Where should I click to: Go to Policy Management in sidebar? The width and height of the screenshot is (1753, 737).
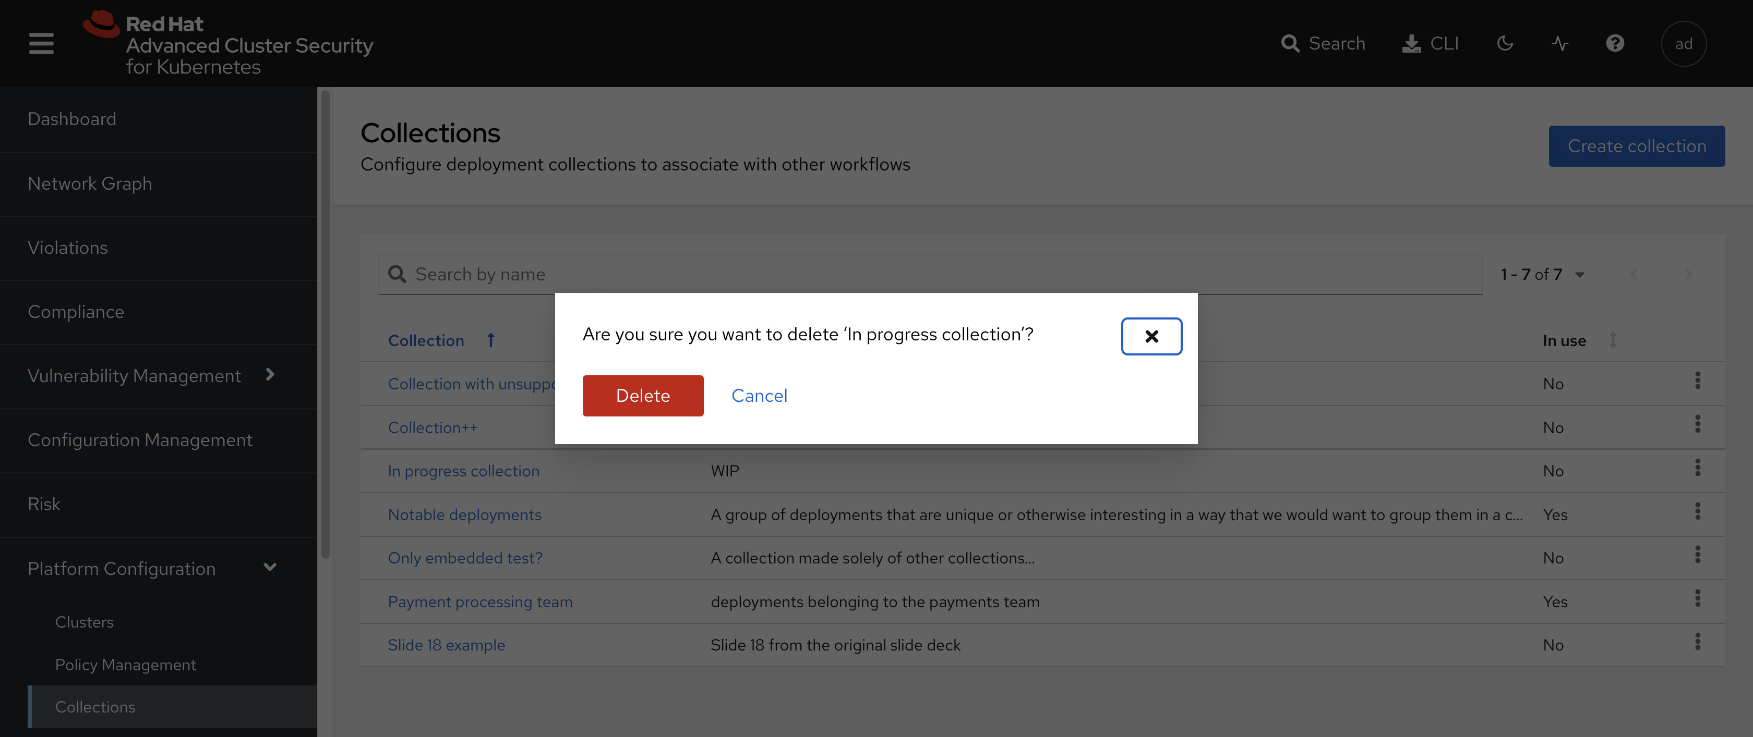[x=125, y=664]
